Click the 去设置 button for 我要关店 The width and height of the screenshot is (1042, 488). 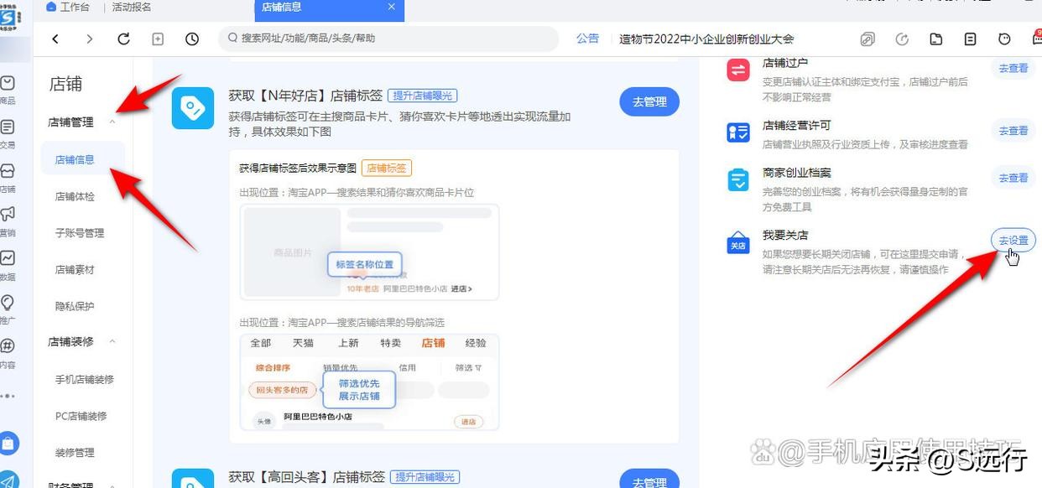[1013, 240]
